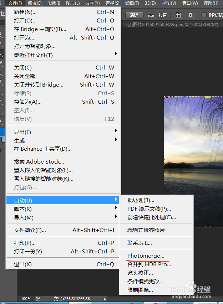Screen dimensions: 223x304
Task: Select 合并到 HDR Pro...
Action: click(156, 264)
